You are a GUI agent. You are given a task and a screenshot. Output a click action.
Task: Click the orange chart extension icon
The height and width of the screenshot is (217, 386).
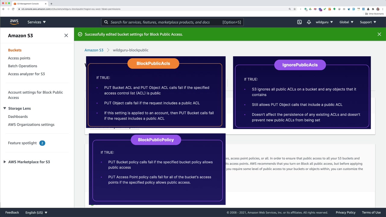click(330, 9)
